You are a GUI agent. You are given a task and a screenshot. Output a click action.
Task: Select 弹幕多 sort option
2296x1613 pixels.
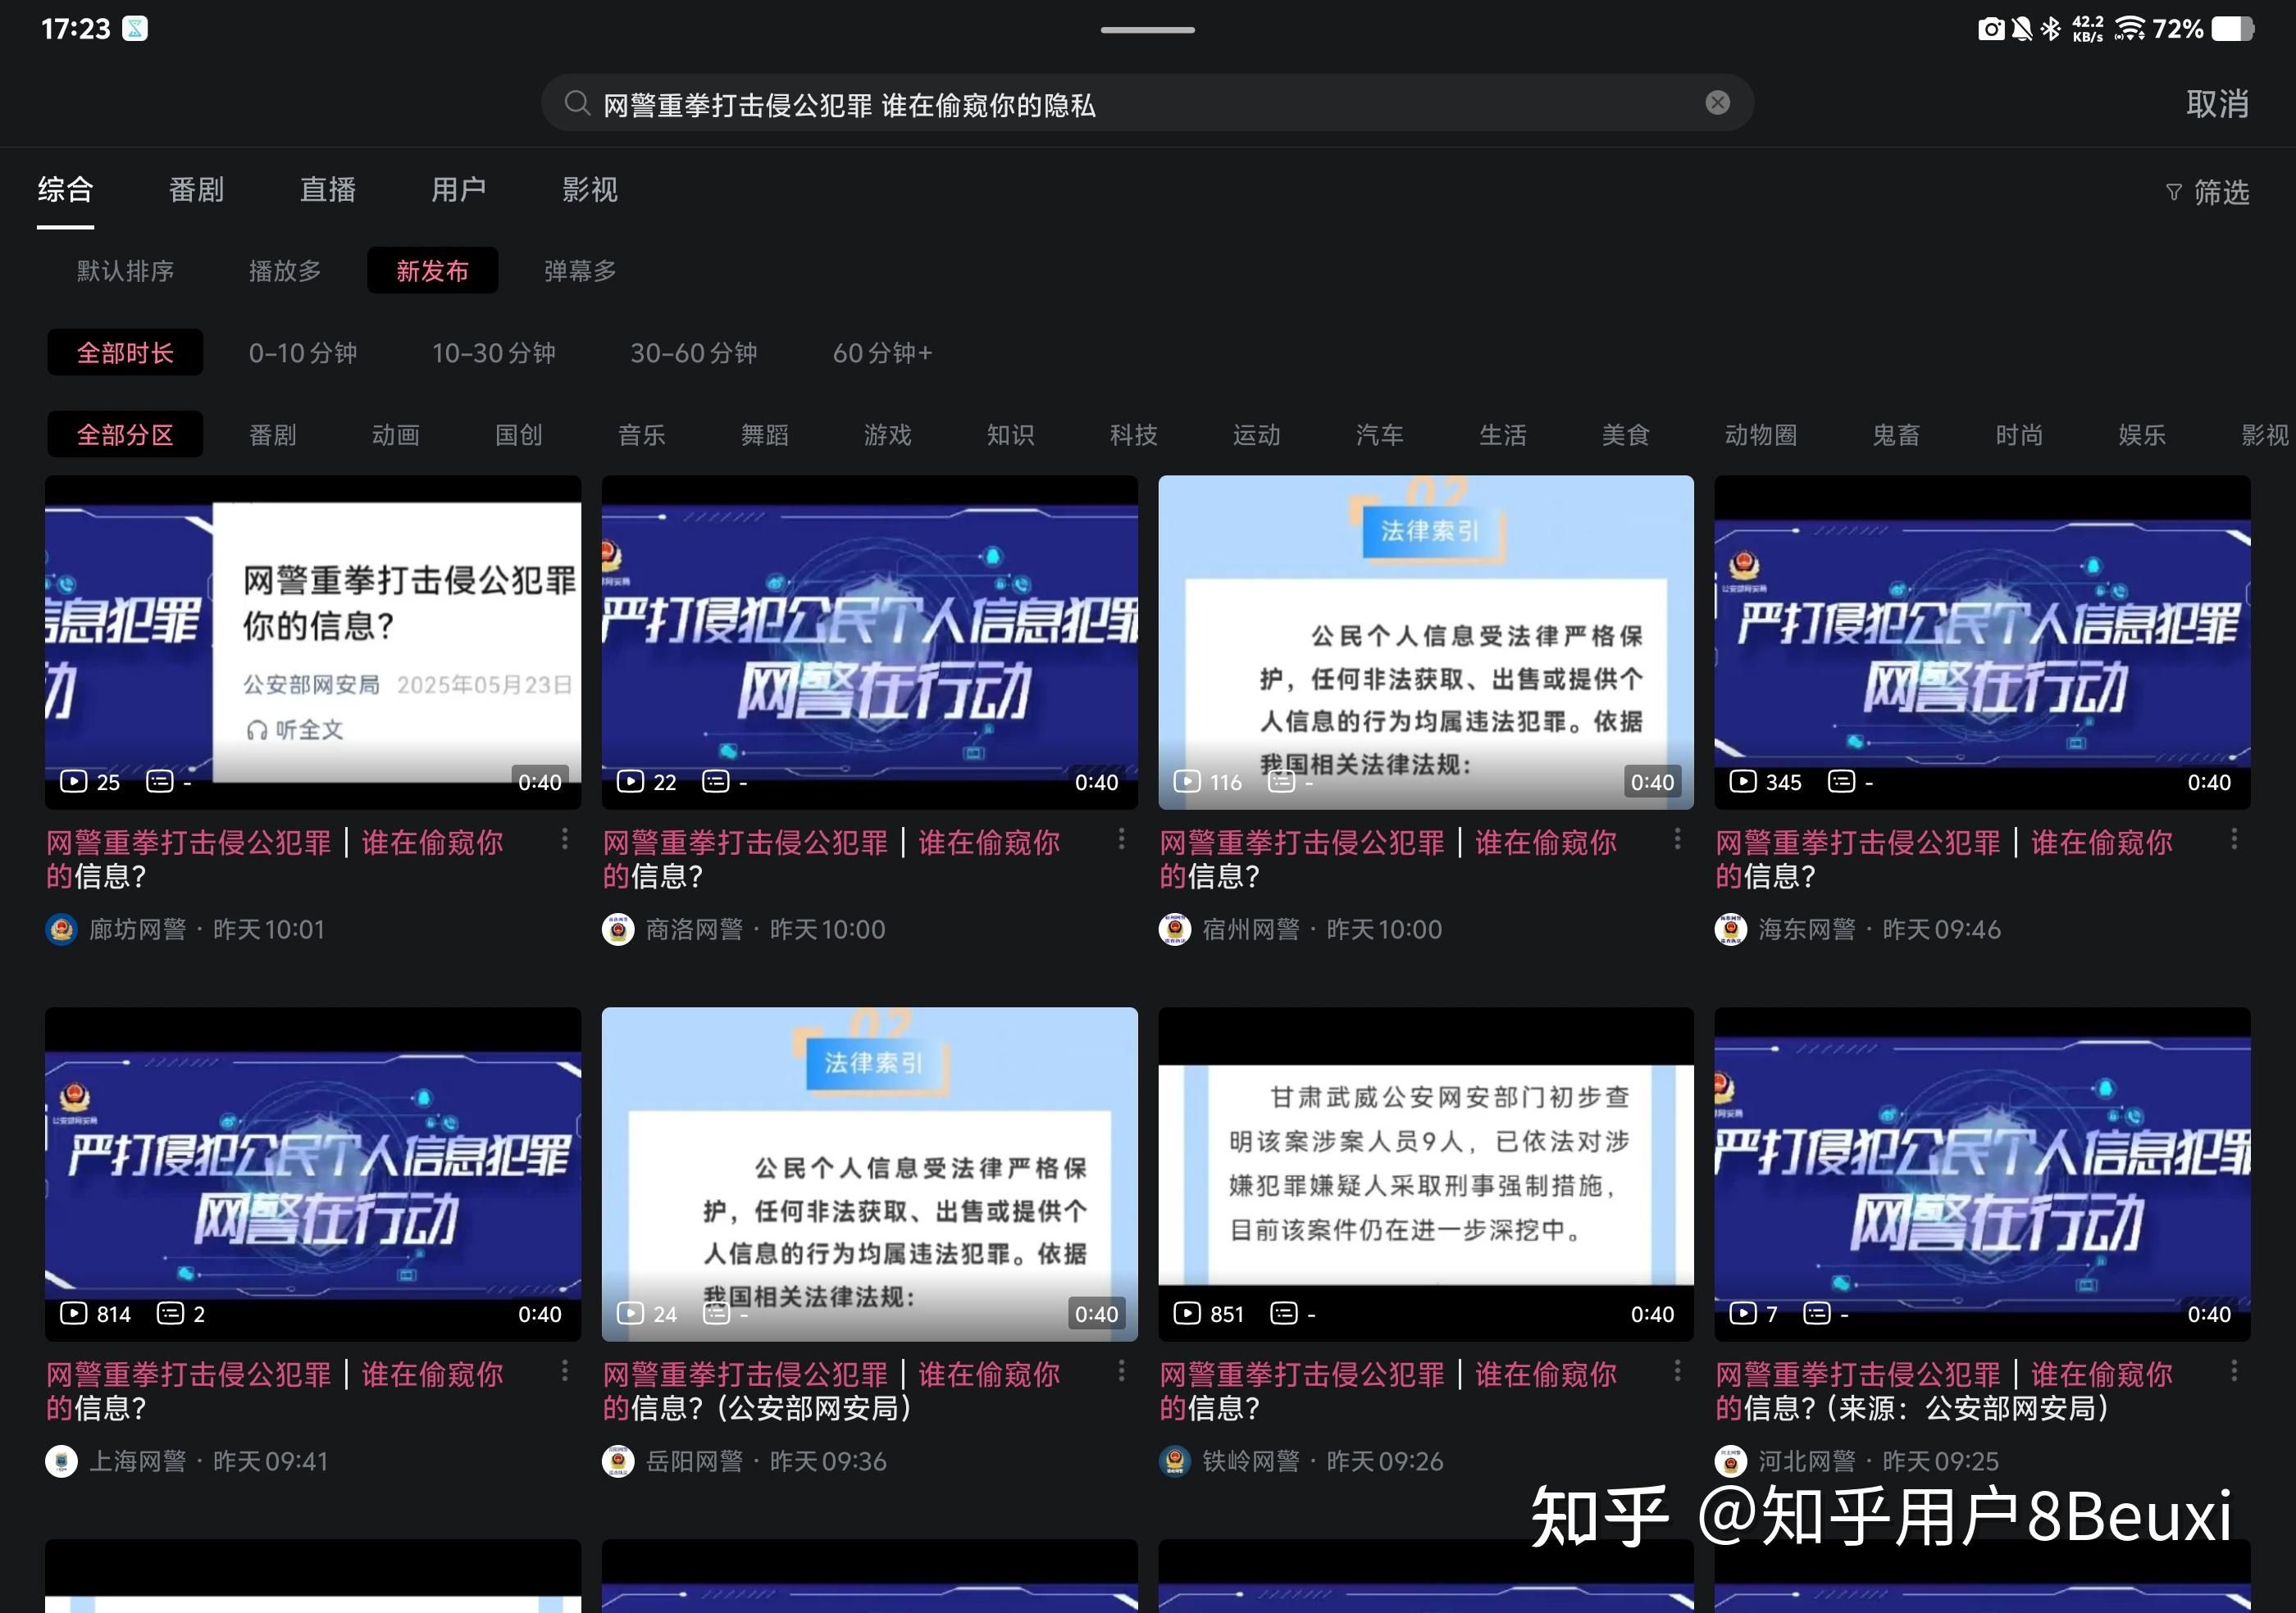tap(580, 270)
